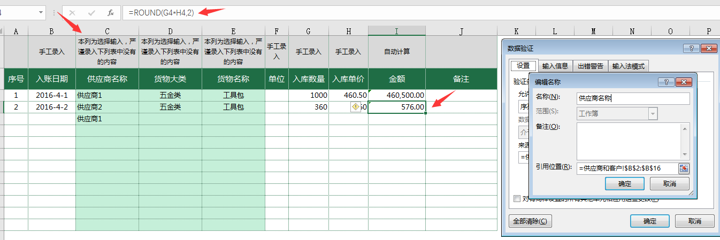Select column D header
Screen dimensions: 720x240
(x=170, y=32)
